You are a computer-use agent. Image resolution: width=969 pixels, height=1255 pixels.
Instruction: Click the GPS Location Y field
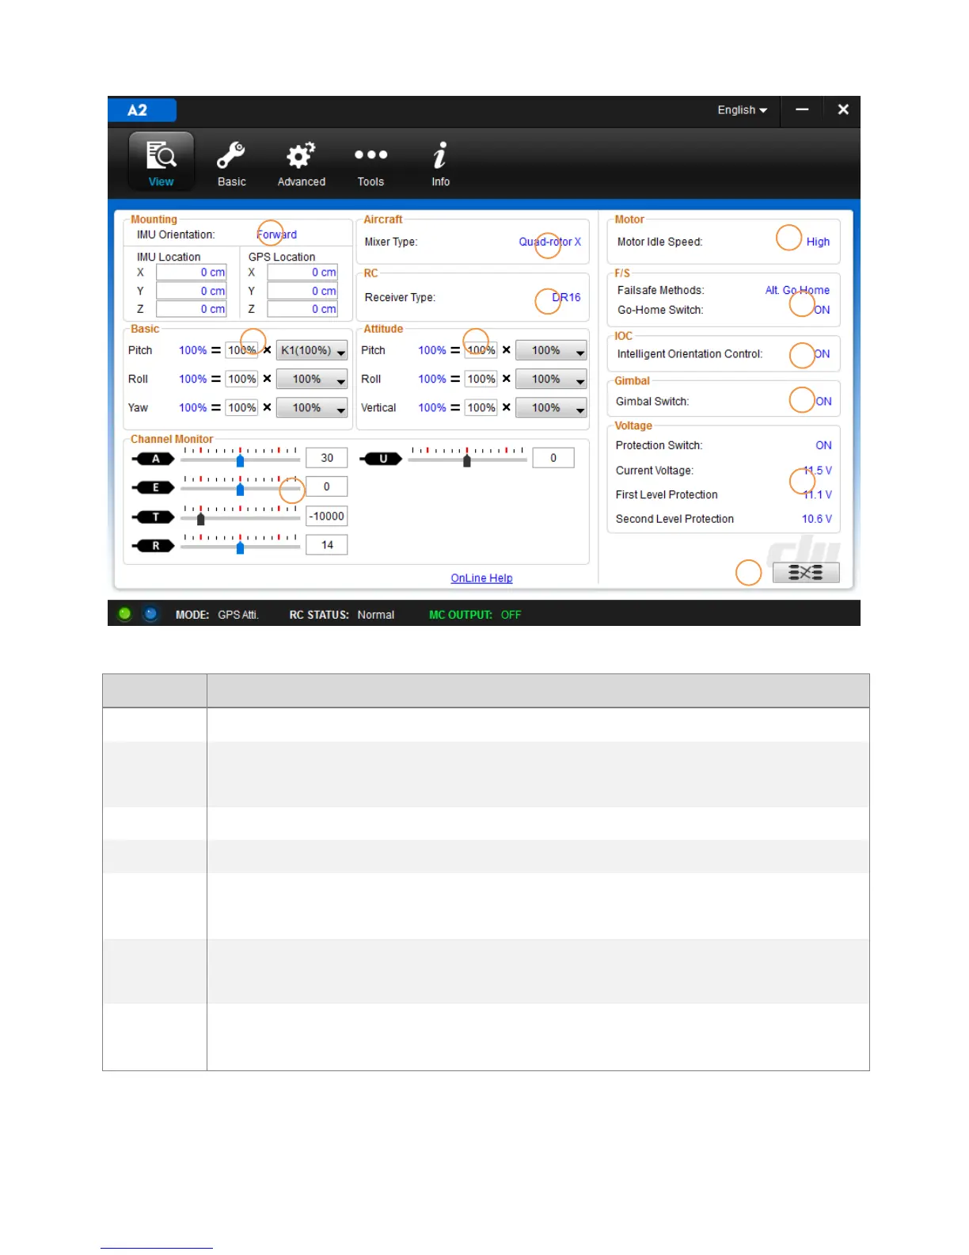click(x=302, y=291)
